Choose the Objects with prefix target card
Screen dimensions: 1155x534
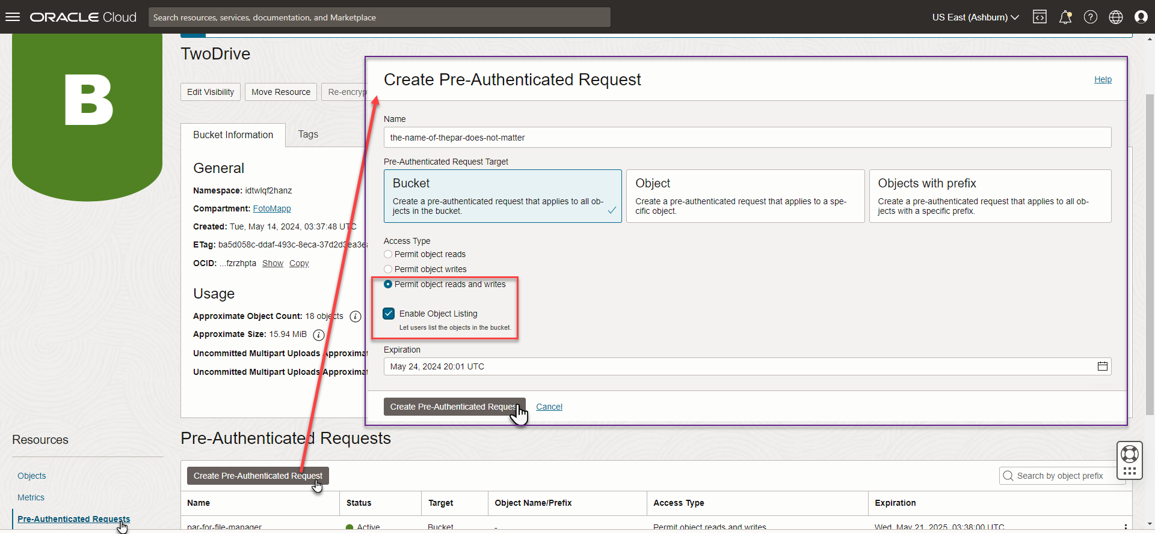990,196
